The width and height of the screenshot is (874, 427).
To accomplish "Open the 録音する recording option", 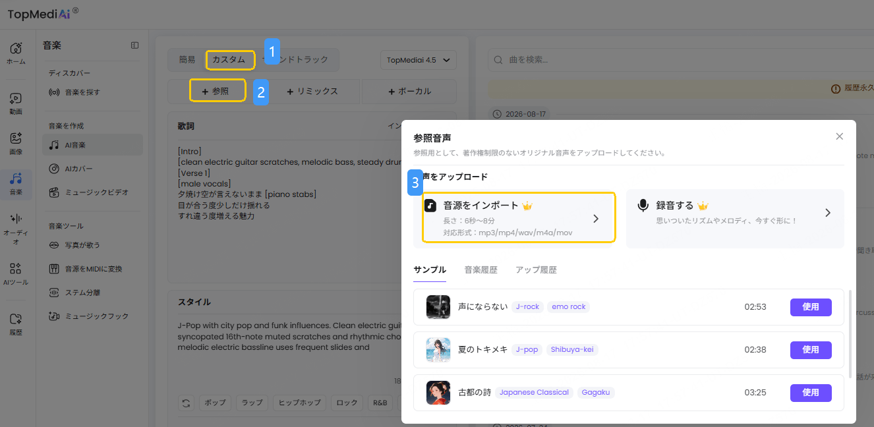I will click(x=735, y=219).
